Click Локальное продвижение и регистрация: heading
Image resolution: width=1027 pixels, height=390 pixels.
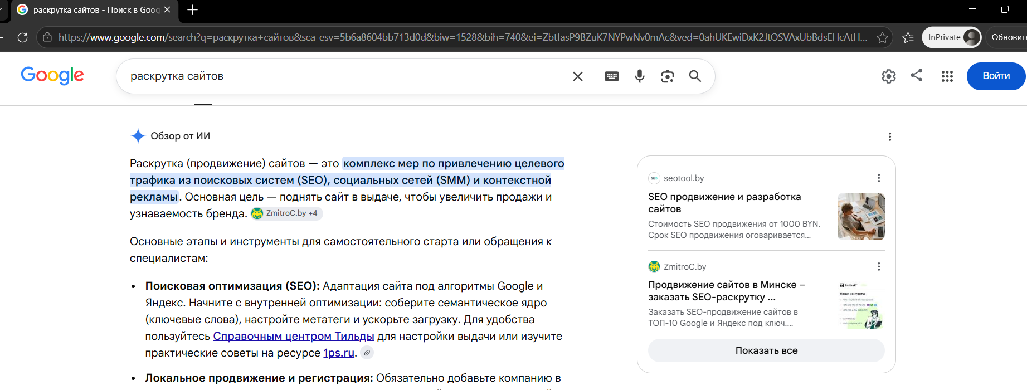point(259,378)
